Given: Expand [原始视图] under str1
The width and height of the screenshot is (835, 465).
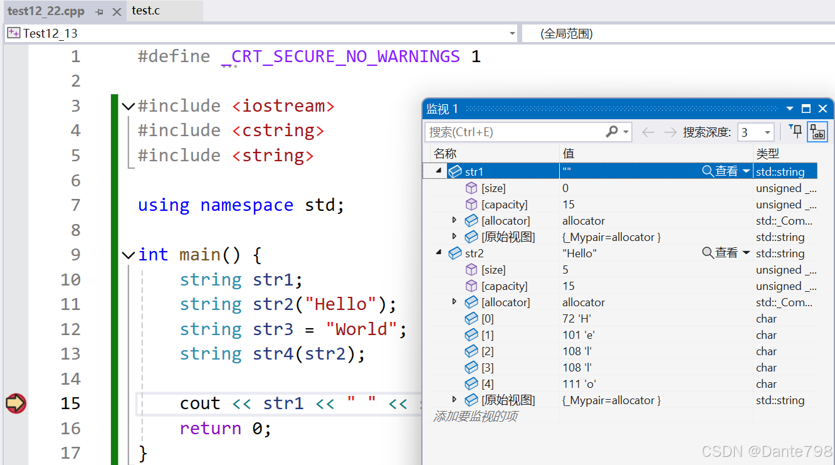Looking at the screenshot, I should point(455,237).
